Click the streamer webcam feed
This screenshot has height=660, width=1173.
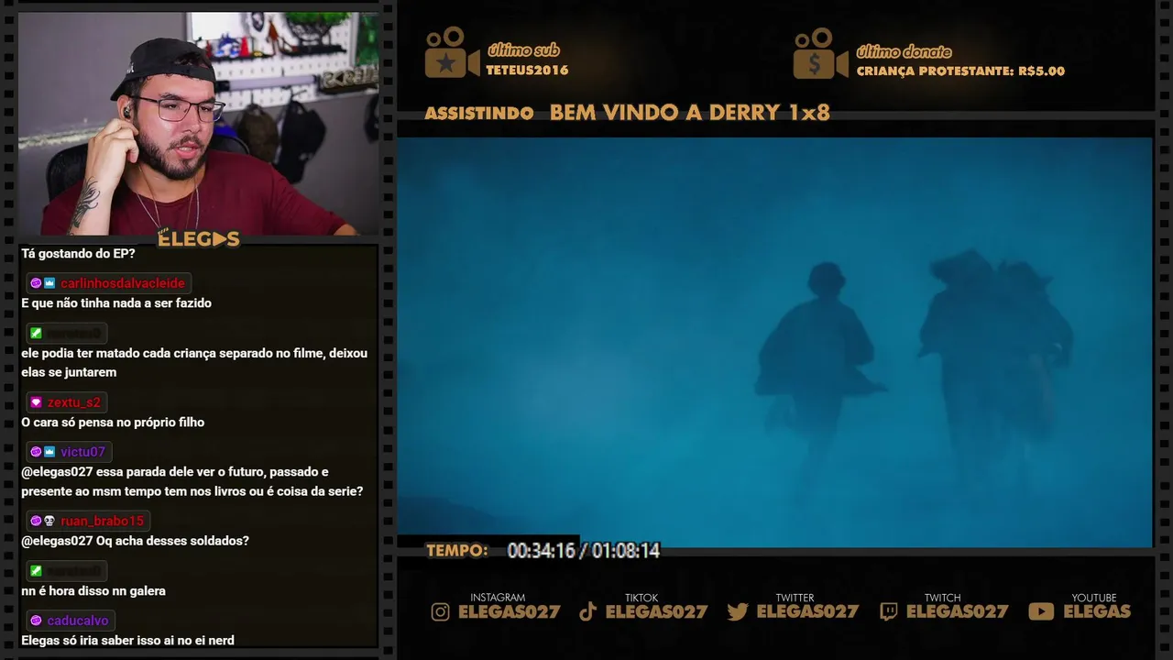pos(199,124)
